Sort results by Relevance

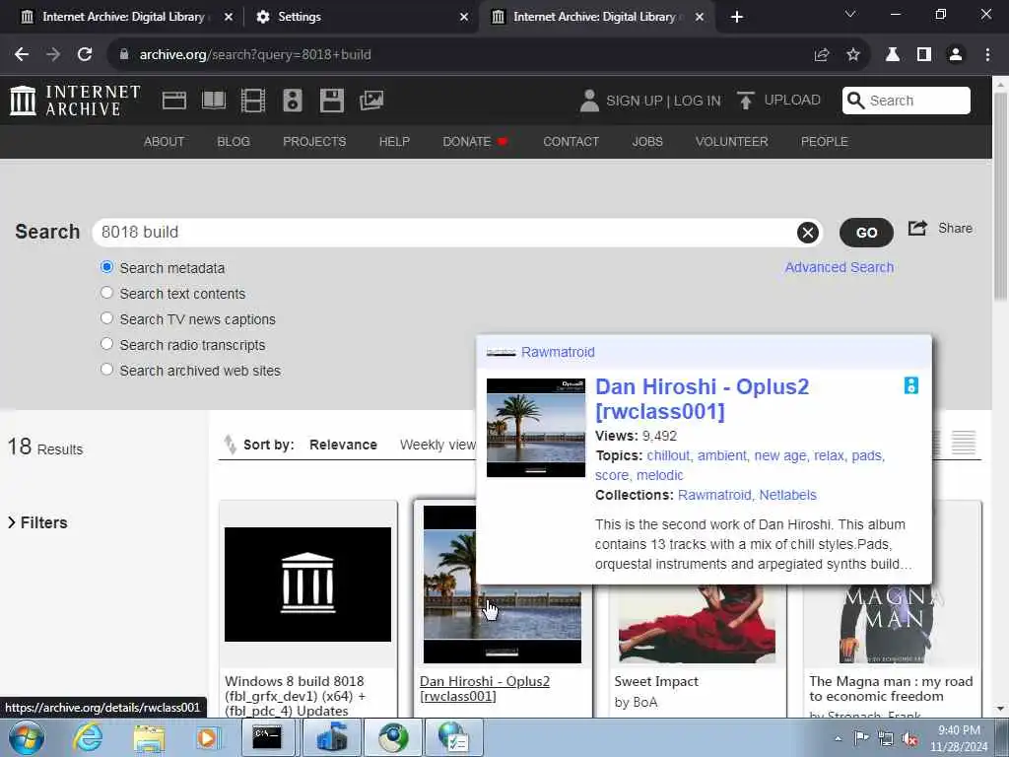[x=343, y=445]
